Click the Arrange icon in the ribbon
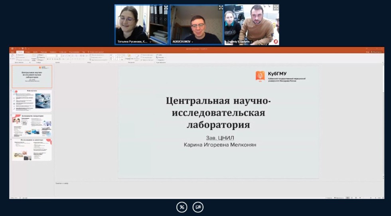Screen dimensions: 391x216 tap(129, 57)
